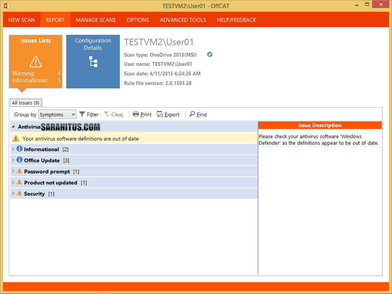Image resolution: width=392 pixels, height=294 pixels.
Task: Click the issue description text about Windows Defender
Action: [x=318, y=140]
